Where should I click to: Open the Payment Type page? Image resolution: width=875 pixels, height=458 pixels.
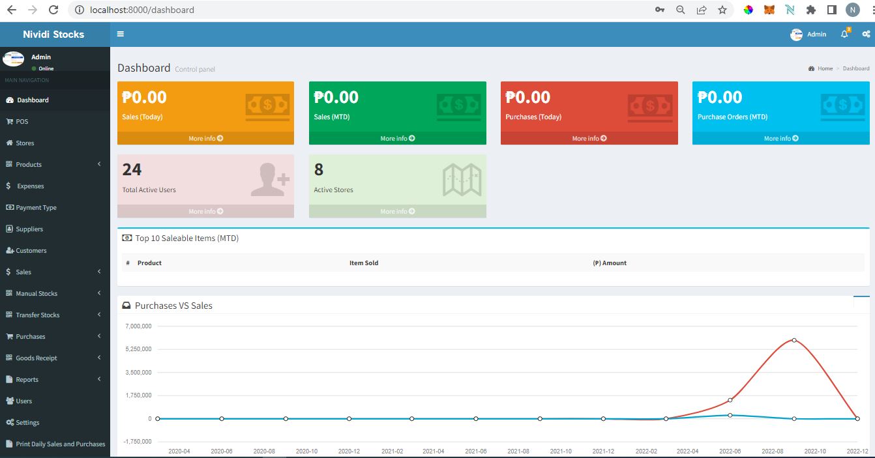36,207
